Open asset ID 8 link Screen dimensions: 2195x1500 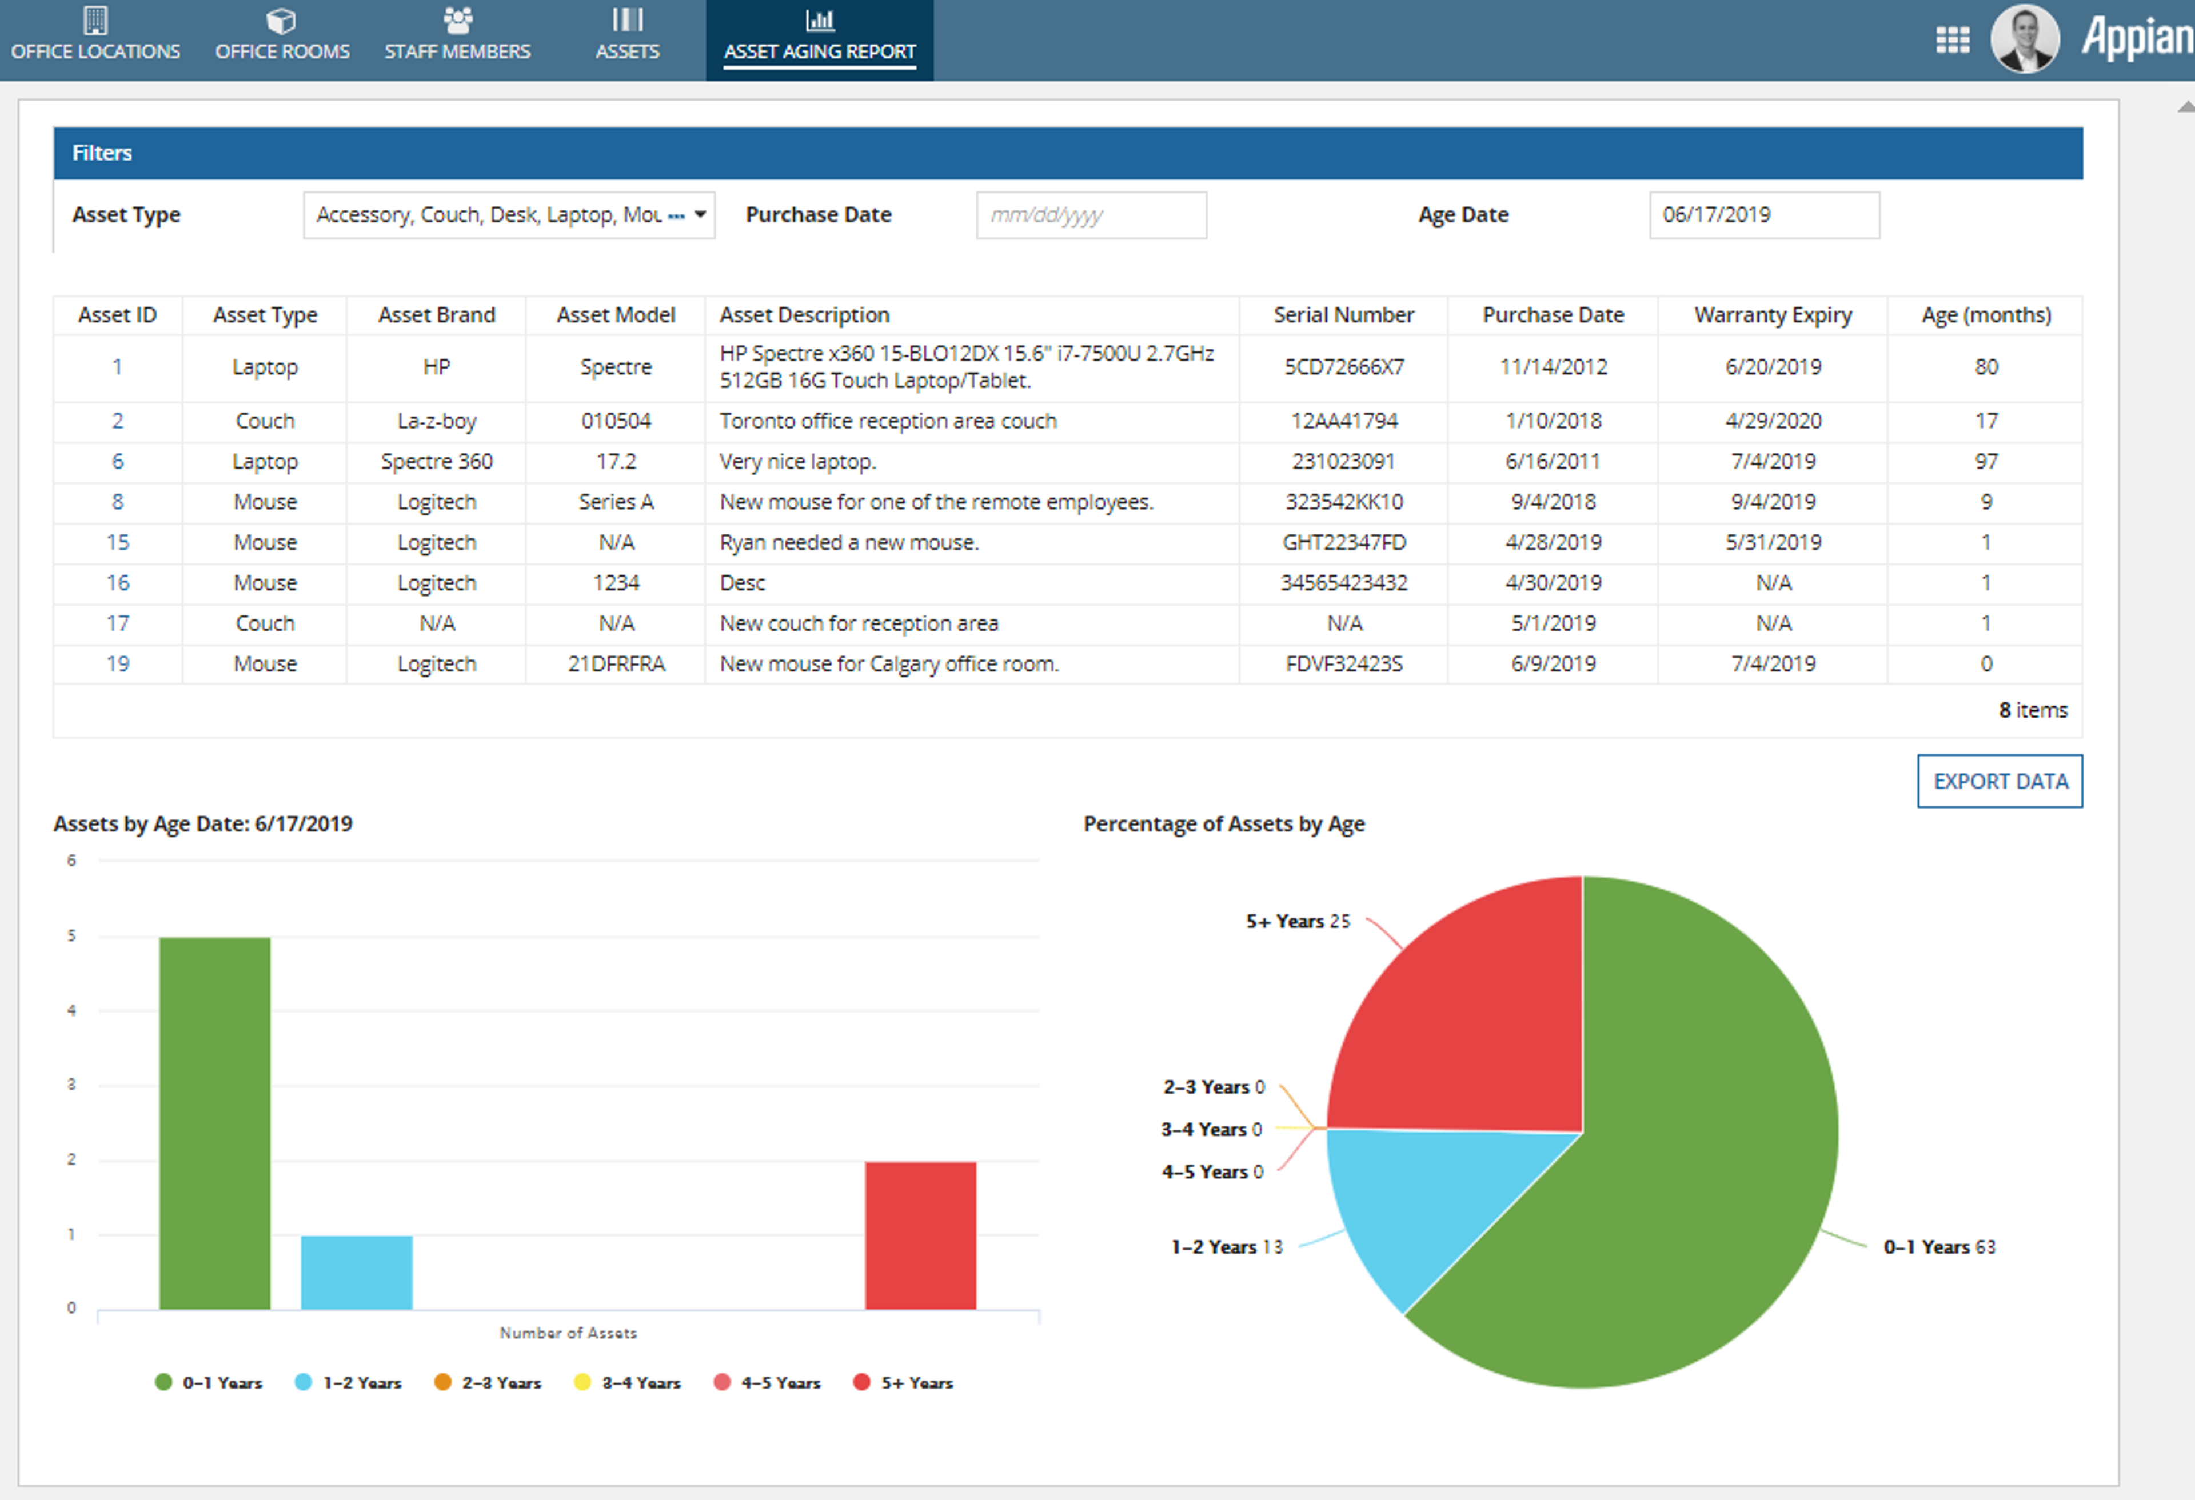click(117, 502)
